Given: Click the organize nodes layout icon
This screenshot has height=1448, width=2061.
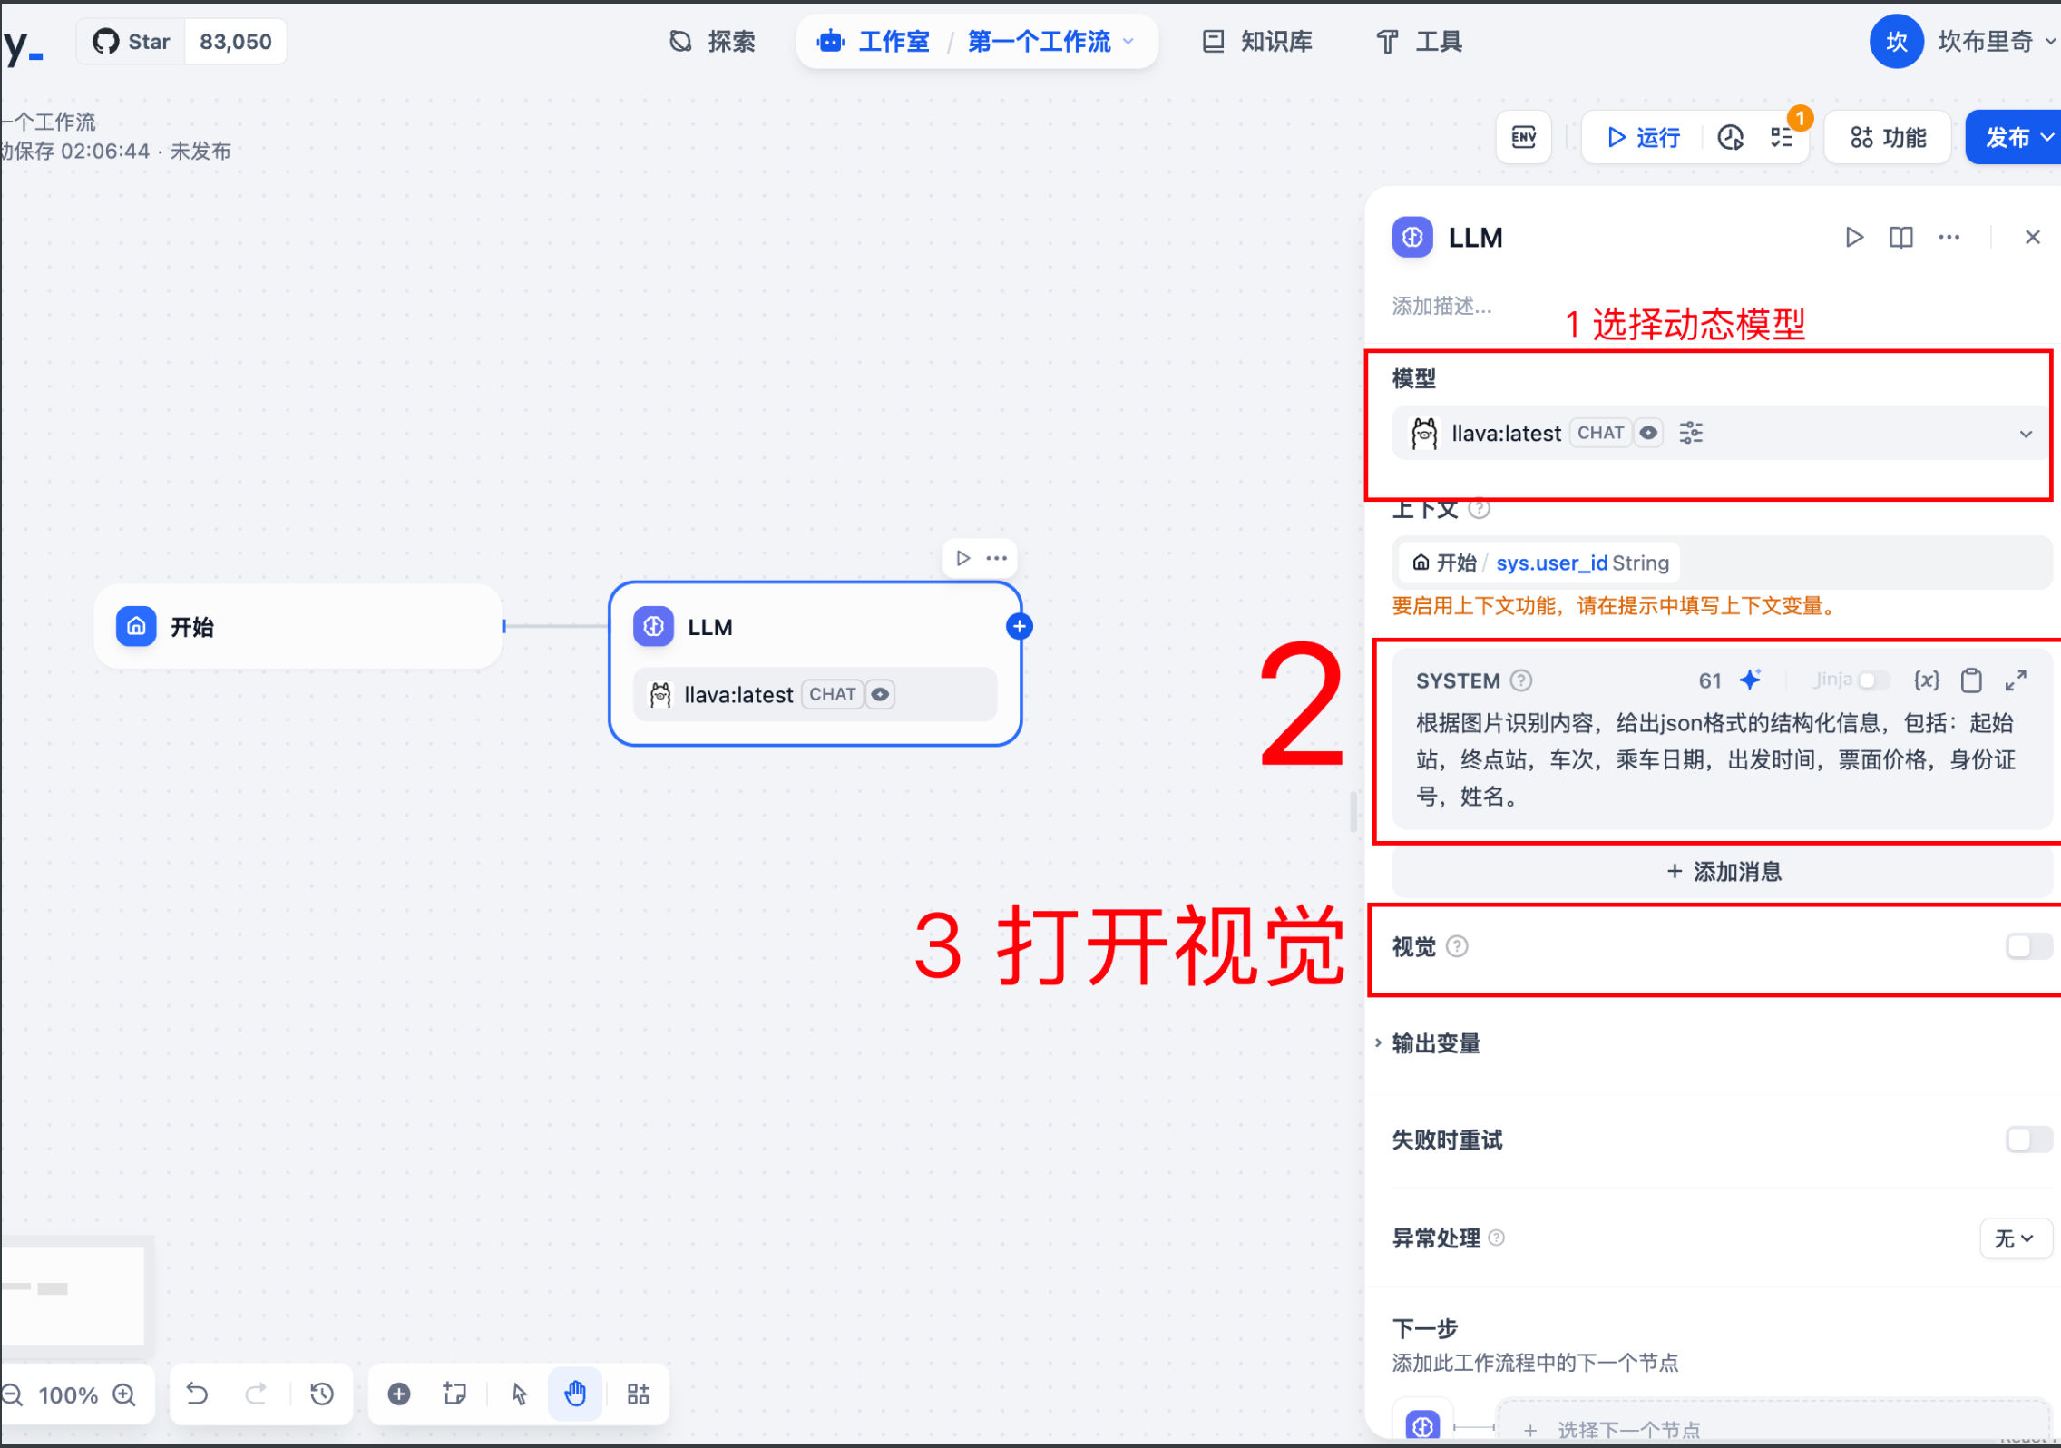Looking at the screenshot, I should 639,1394.
